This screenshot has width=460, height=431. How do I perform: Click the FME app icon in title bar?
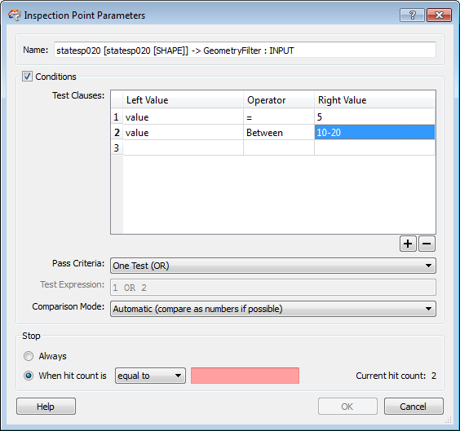click(x=15, y=15)
